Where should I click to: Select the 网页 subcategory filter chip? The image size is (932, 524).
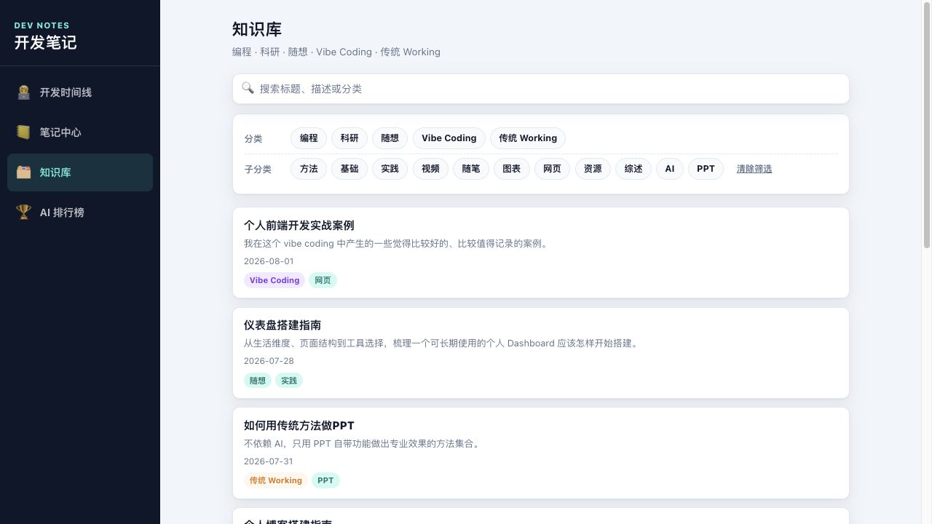[553, 169]
